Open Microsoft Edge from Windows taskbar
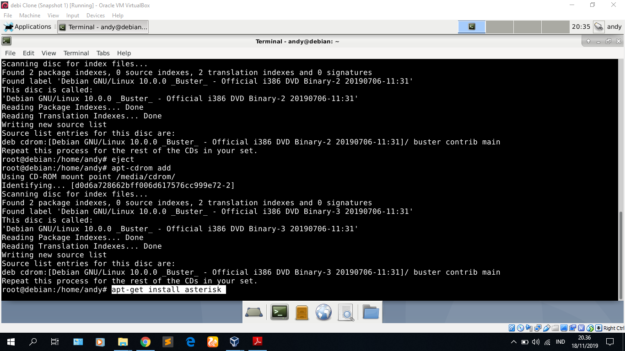This screenshot has height=351, width=625. pos(190,342)
